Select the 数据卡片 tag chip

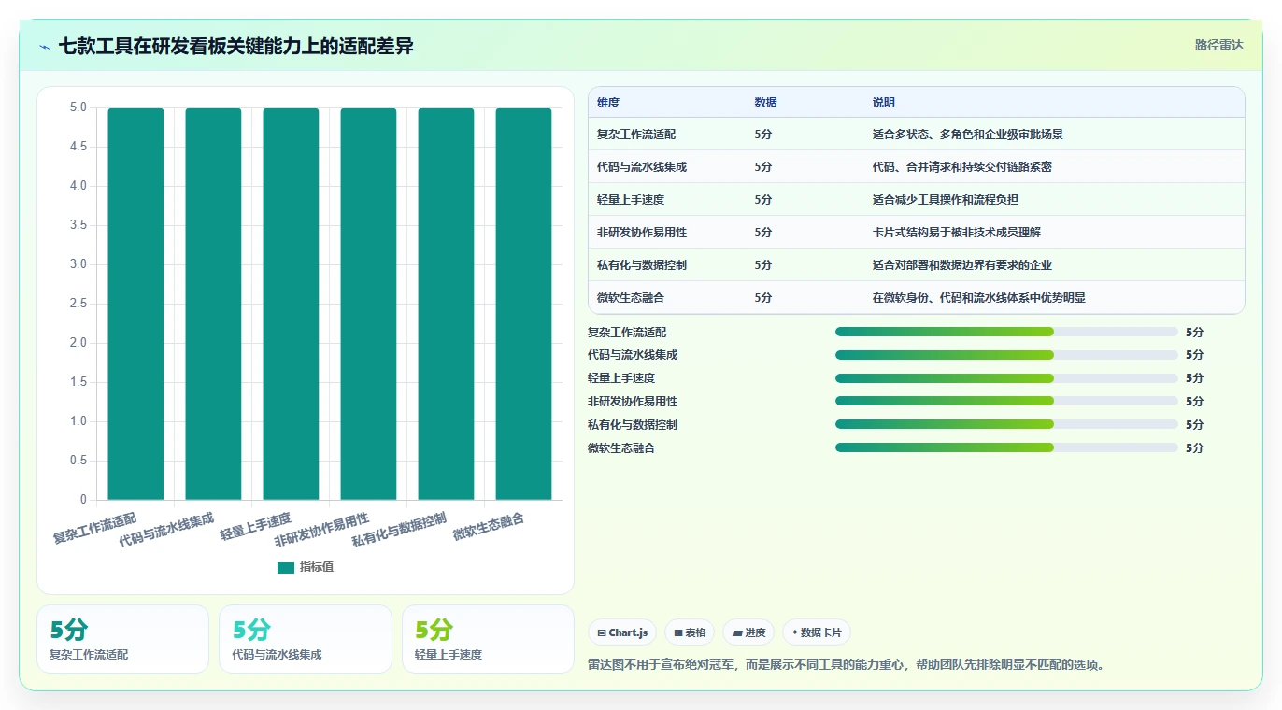816,632
